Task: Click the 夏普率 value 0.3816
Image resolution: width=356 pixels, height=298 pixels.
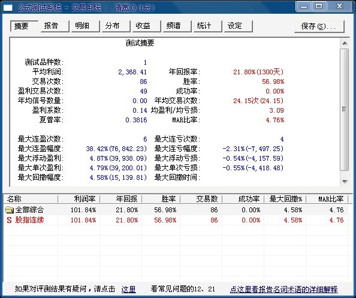Action: (136, 120)
